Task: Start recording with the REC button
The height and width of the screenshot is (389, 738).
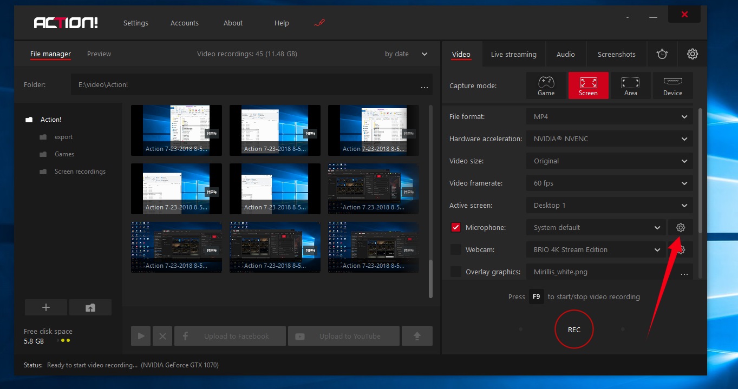Action: (x=574, y=329)
